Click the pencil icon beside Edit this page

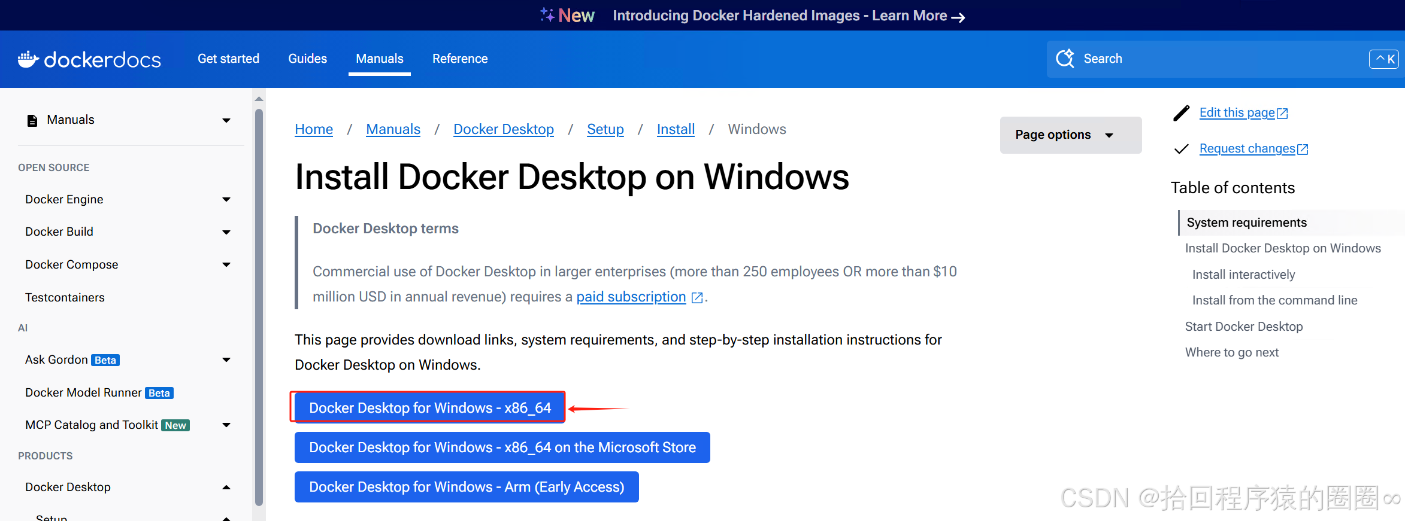(1181, 113)
